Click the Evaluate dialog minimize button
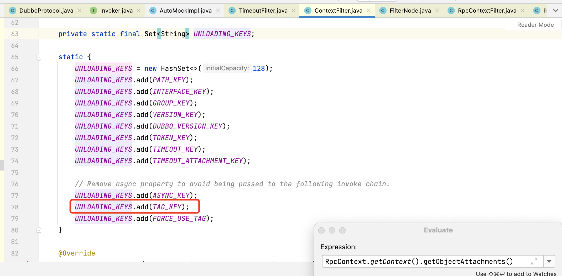The height and width of the screenshot is (276, 562). pyautogui.click(x=332, y=230)
